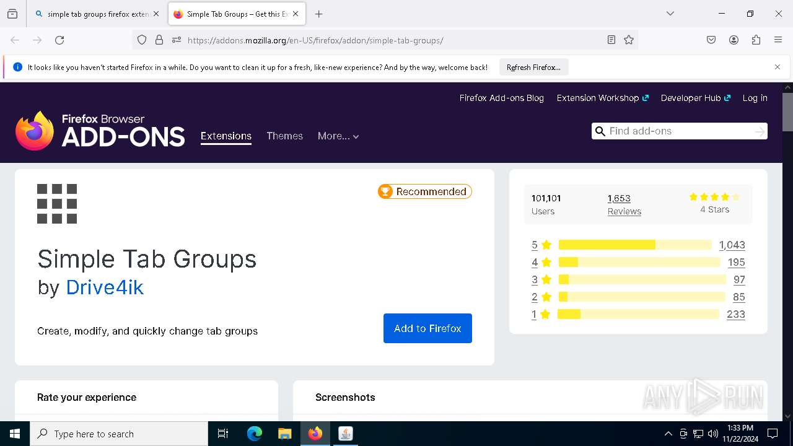Click the Simple Tab Groups grid icon

[x=57, y=204]
